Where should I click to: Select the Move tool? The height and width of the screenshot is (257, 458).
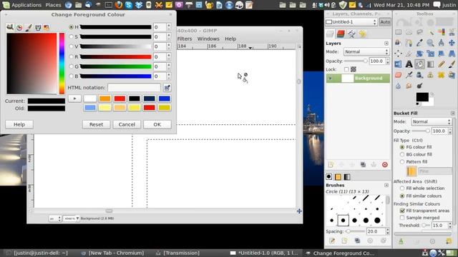[x=452, y=43]
